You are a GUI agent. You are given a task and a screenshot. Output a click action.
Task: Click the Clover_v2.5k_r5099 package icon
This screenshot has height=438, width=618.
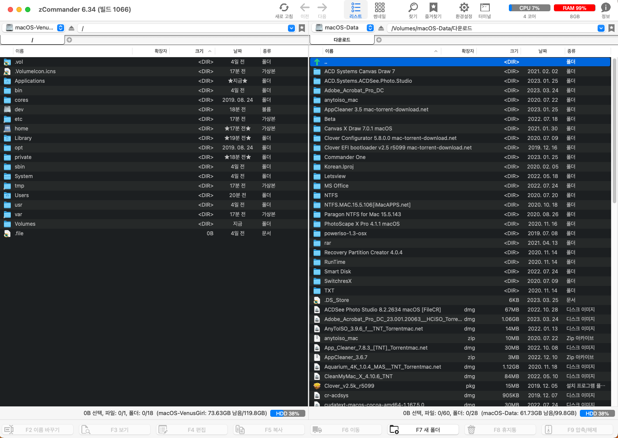tap(317, 386)
